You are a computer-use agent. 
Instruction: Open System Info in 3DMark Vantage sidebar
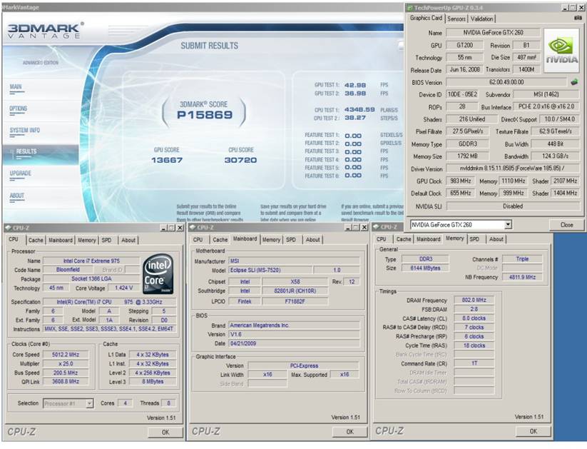(25, 131)
